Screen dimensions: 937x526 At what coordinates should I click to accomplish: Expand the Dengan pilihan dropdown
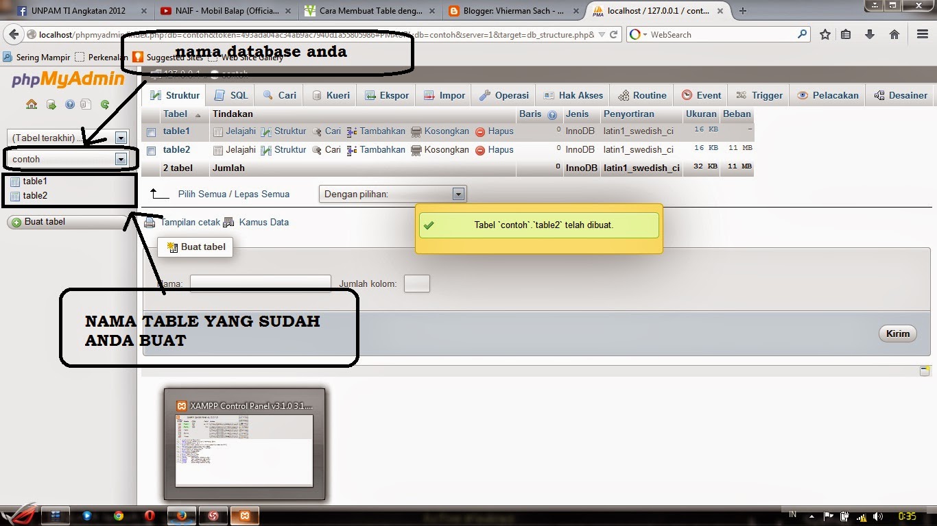[x=458, y=194]
